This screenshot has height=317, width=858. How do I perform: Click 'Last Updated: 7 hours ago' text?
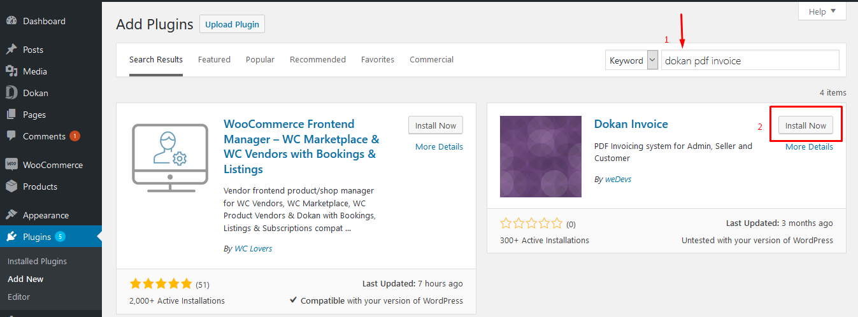412,284
